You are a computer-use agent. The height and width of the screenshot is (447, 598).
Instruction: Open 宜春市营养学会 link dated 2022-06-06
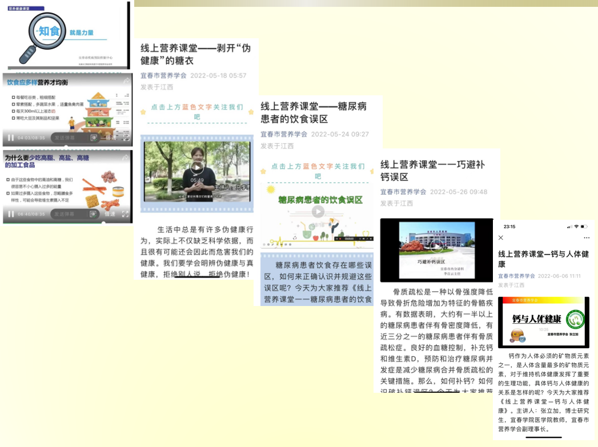click(x=516, y=276)
